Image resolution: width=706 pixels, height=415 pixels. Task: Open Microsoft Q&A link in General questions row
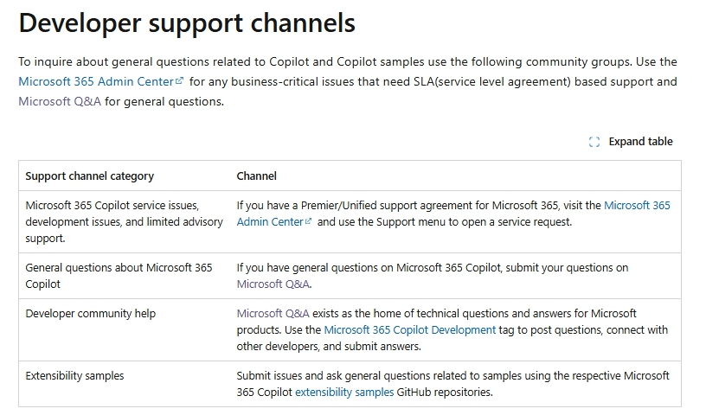273,284
